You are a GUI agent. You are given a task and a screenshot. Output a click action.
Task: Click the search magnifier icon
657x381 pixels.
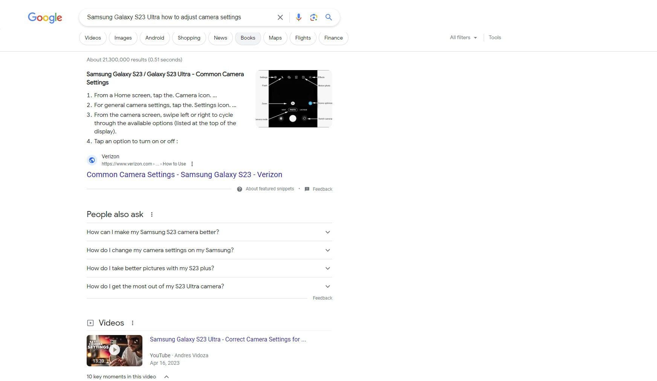pyautogui.click(x=328, y=17)
